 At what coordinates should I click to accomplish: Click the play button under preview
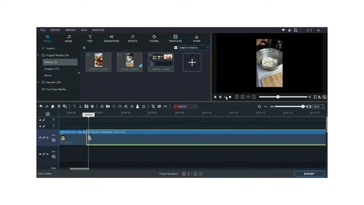point(225,97)
